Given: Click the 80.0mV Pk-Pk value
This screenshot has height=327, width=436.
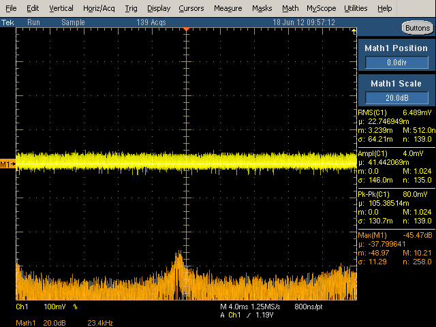Looking at the screenshot, I should point(415,194).
